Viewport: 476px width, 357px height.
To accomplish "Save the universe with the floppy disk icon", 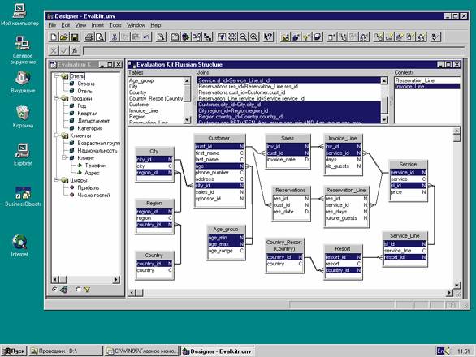I will [x=75, y=37].
